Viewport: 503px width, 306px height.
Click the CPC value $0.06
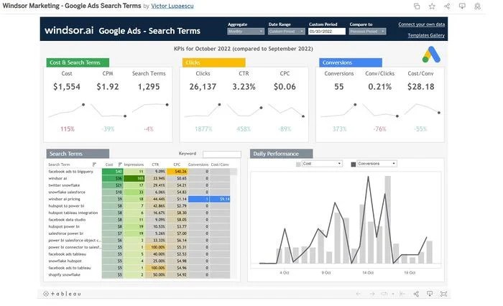285,87
